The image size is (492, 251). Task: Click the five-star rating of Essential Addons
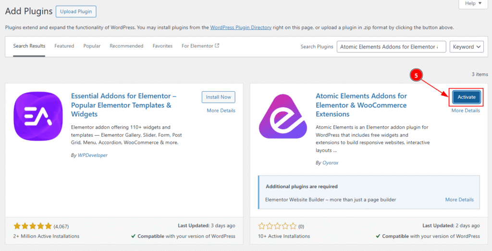pos(33,226)
